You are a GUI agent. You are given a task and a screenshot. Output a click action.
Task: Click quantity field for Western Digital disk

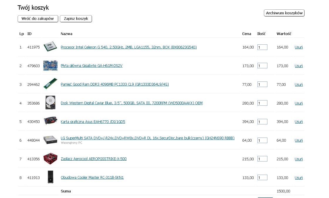262,103
